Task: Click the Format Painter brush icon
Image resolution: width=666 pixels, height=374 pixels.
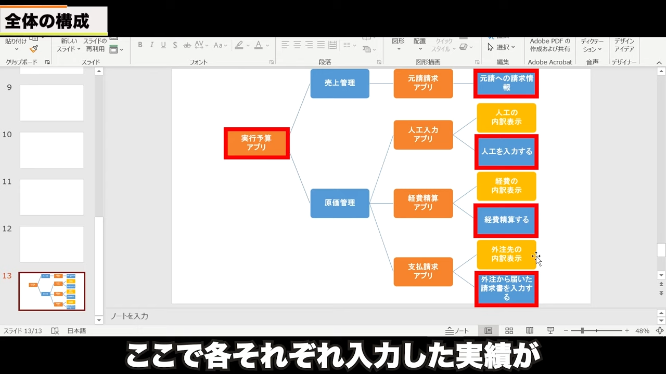Action: [x=34, y=49]
